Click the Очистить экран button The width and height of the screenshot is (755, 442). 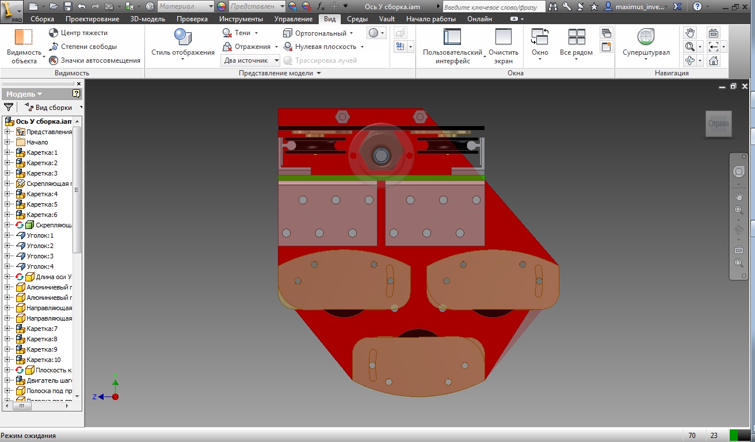[x=504, y=43]
